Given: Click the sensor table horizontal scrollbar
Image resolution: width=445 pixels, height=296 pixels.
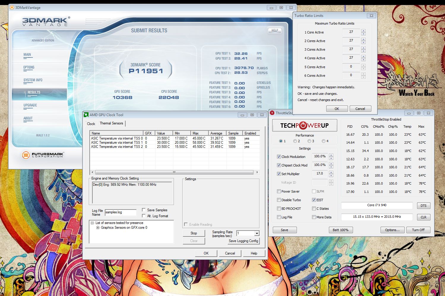Looking at the screenshot, I should point(174,172).
